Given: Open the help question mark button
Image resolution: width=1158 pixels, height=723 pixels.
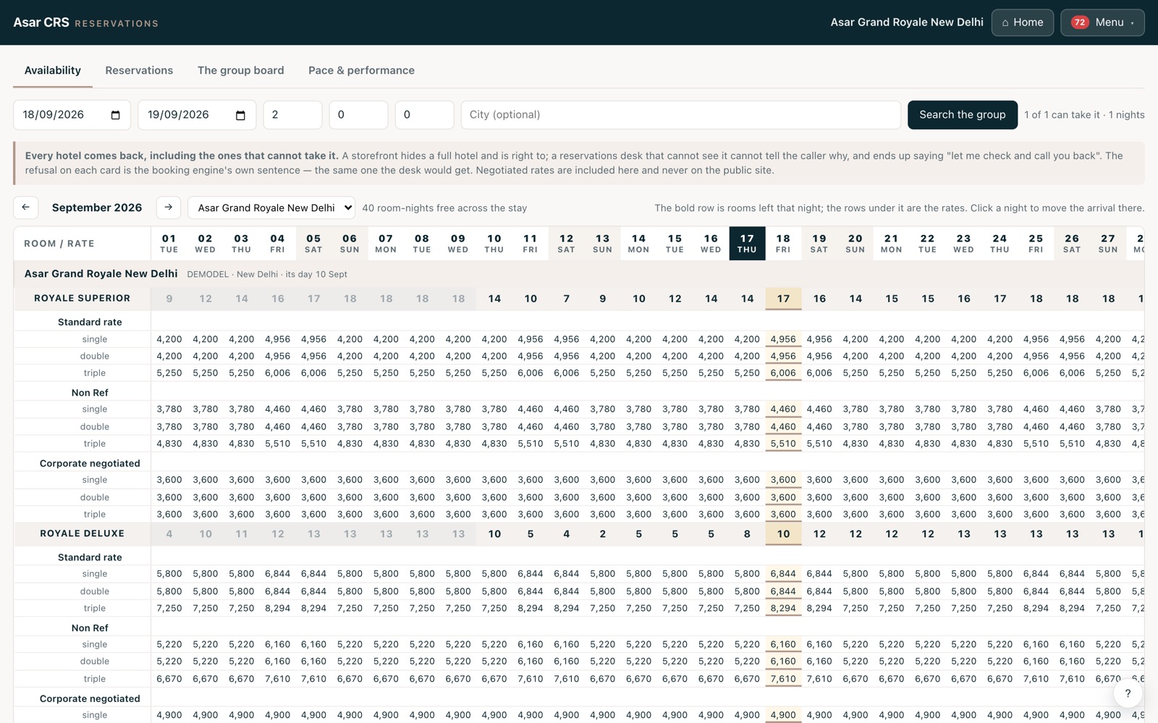Looking at the screenshot, I should pyautogui.click(x=1128, y=693).
